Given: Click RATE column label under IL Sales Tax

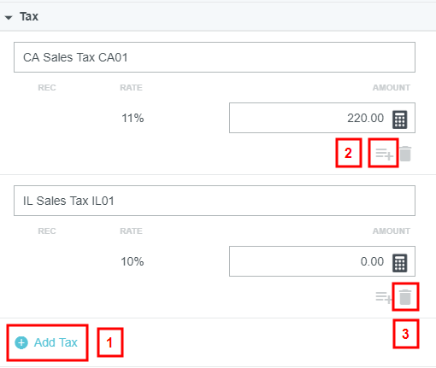Looking at the screenshot, I should click(131, 231).
